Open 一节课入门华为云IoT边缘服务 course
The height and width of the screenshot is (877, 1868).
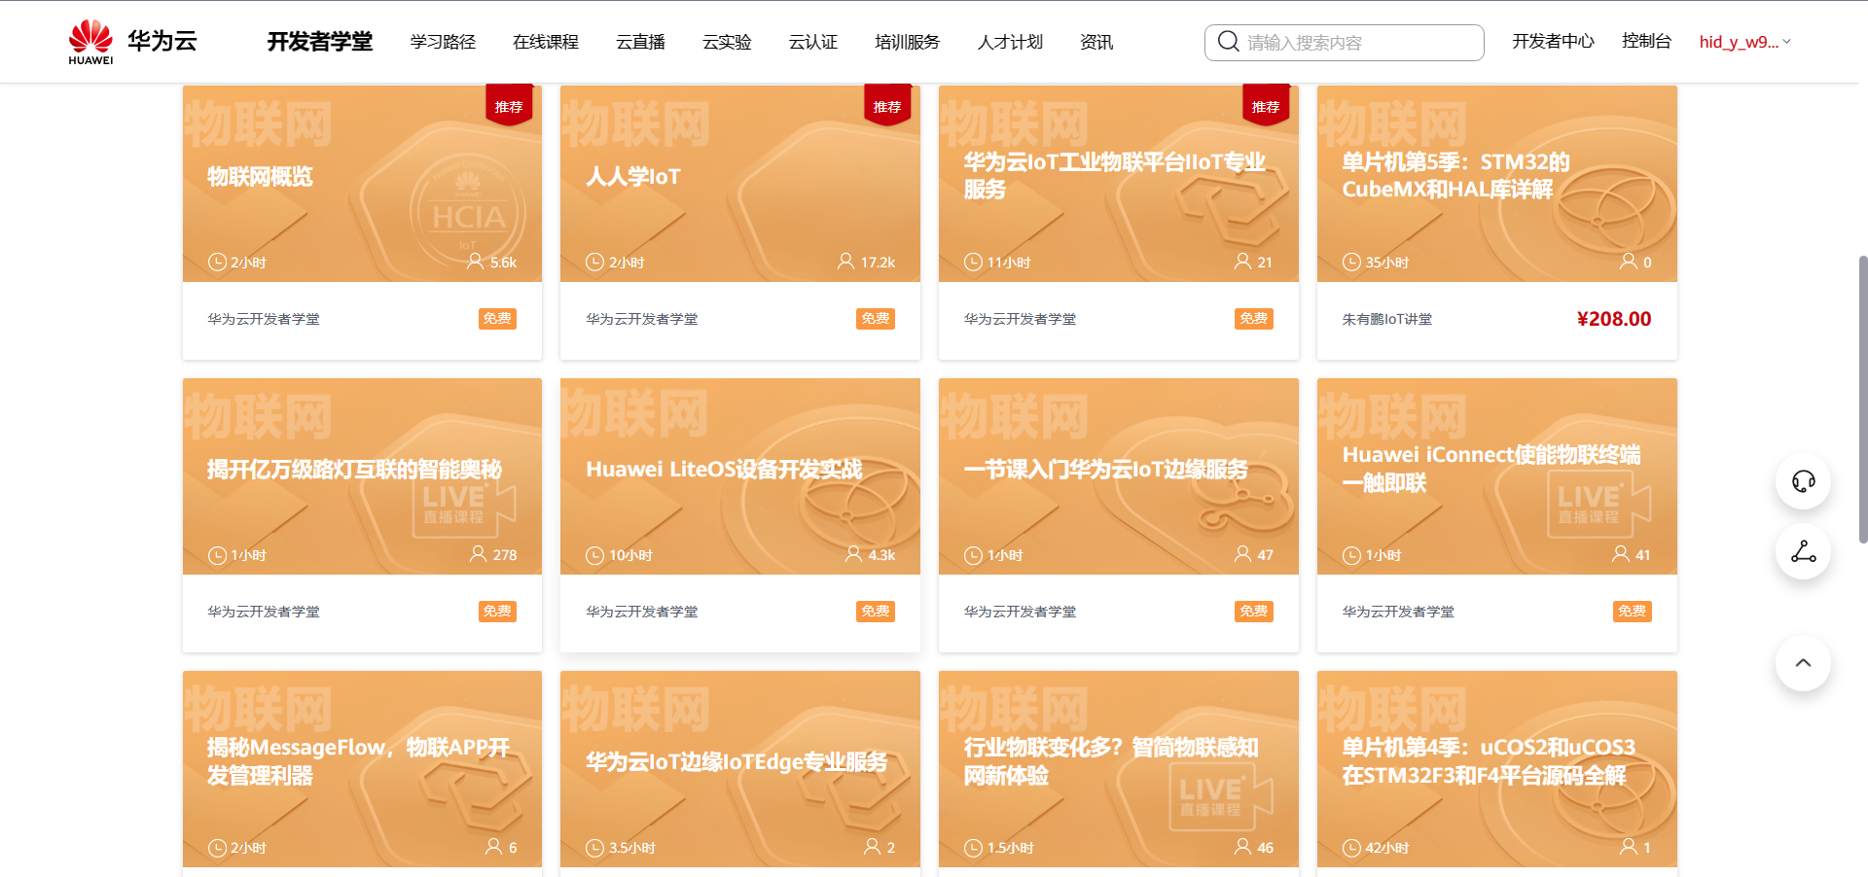1119,515
